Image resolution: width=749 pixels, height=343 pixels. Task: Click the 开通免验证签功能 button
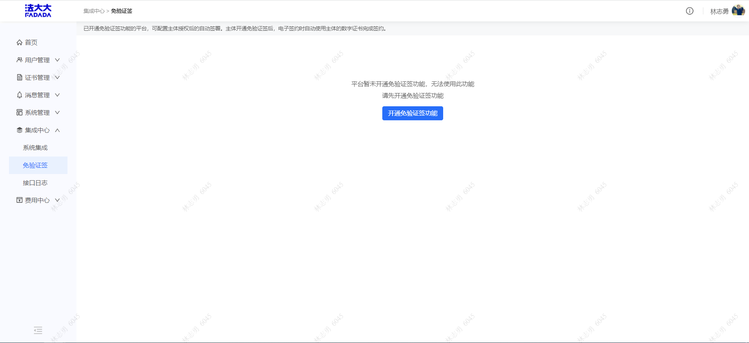point(413,113)
